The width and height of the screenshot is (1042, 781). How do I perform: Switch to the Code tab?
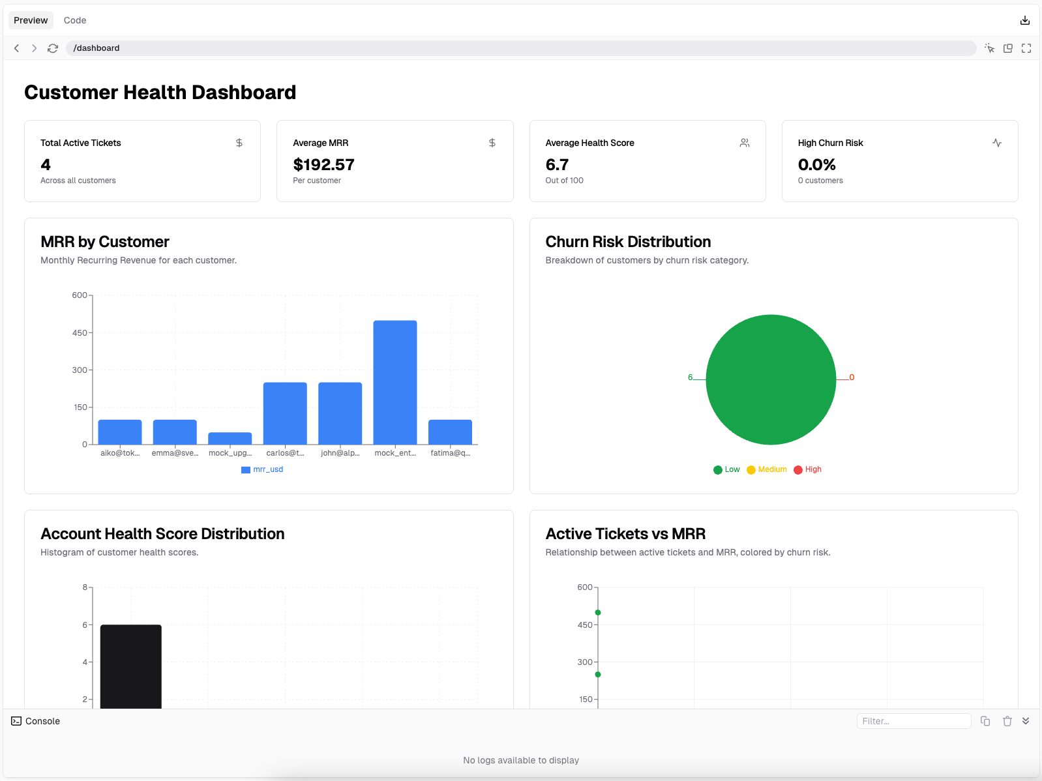(x=75, y=20)
